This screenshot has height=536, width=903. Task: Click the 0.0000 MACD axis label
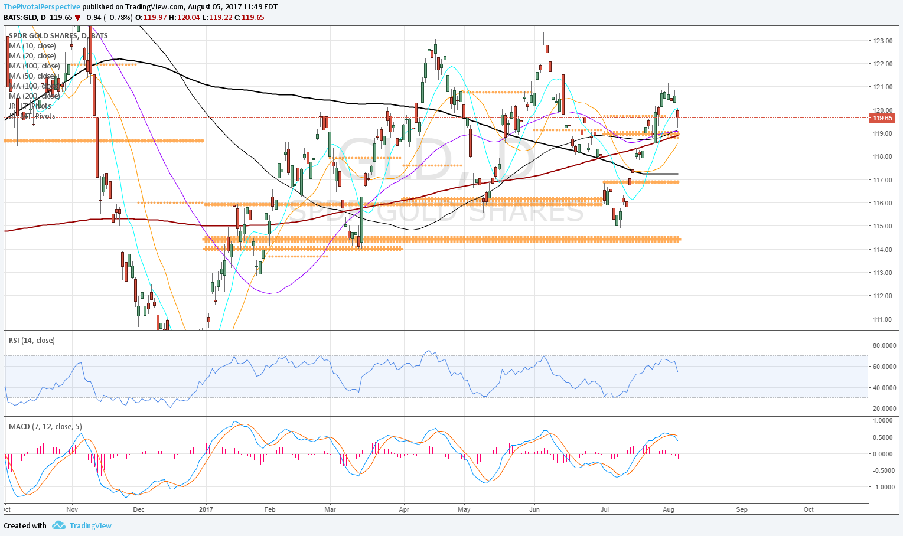coord(882,454)
